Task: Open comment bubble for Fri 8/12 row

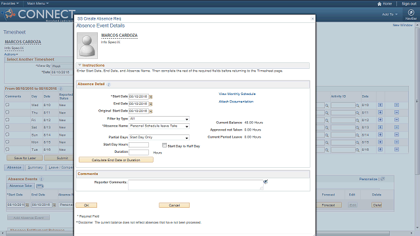Action: 7,120
